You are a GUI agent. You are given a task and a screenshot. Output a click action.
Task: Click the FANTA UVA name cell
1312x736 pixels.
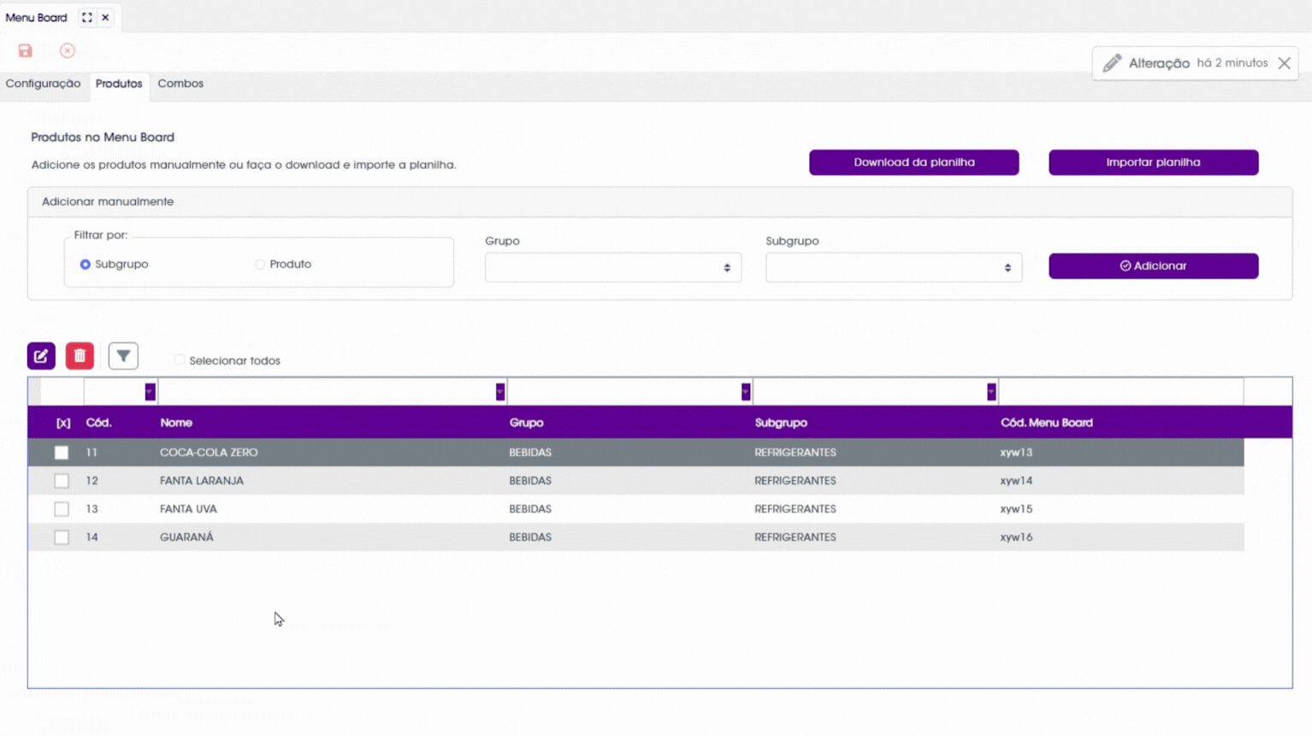(188, 509)
